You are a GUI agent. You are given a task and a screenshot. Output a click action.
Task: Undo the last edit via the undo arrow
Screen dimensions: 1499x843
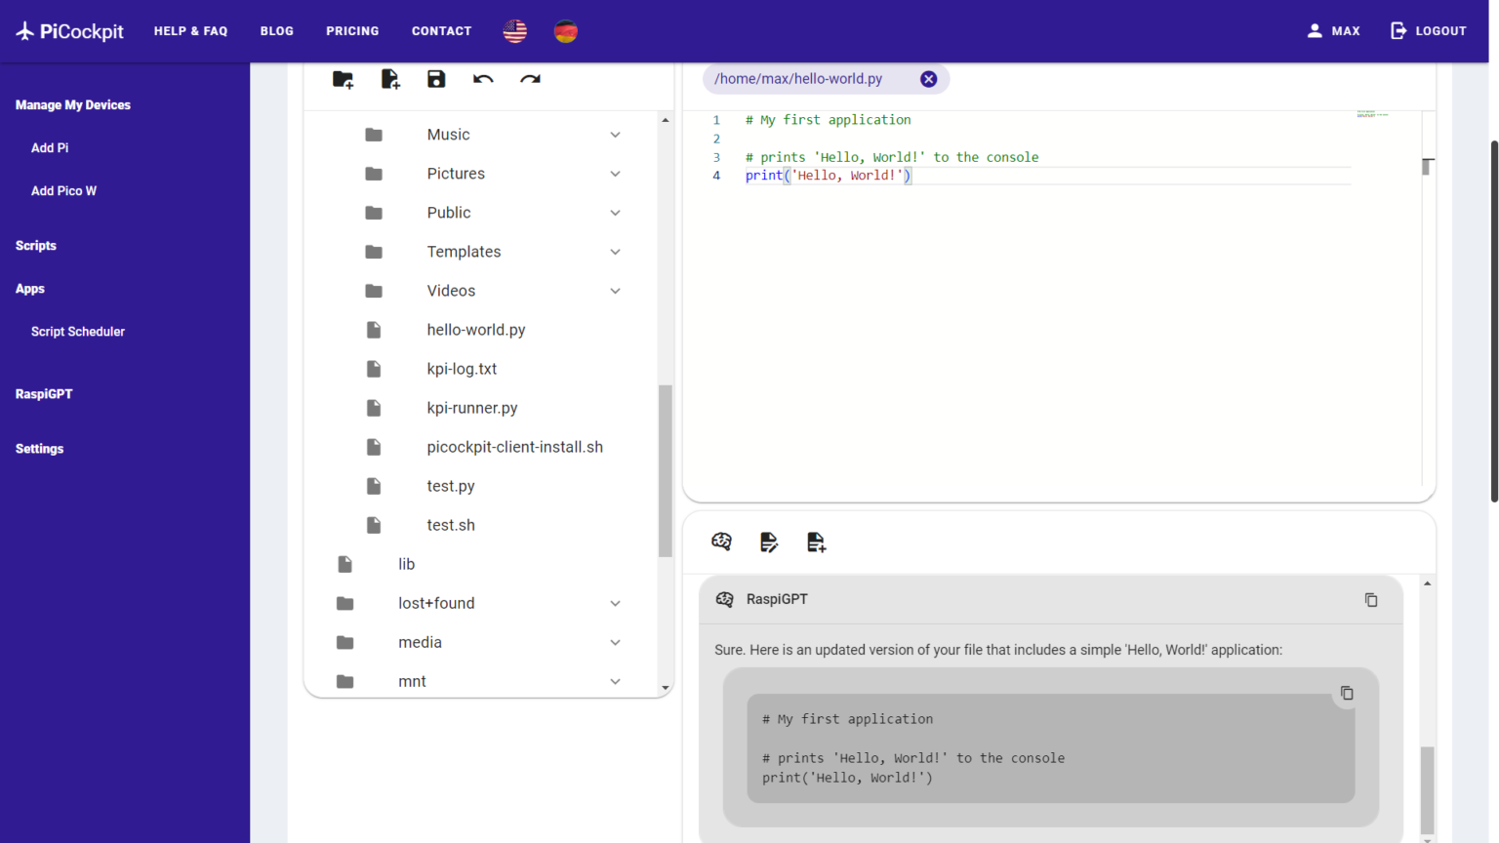coord(483,79)
